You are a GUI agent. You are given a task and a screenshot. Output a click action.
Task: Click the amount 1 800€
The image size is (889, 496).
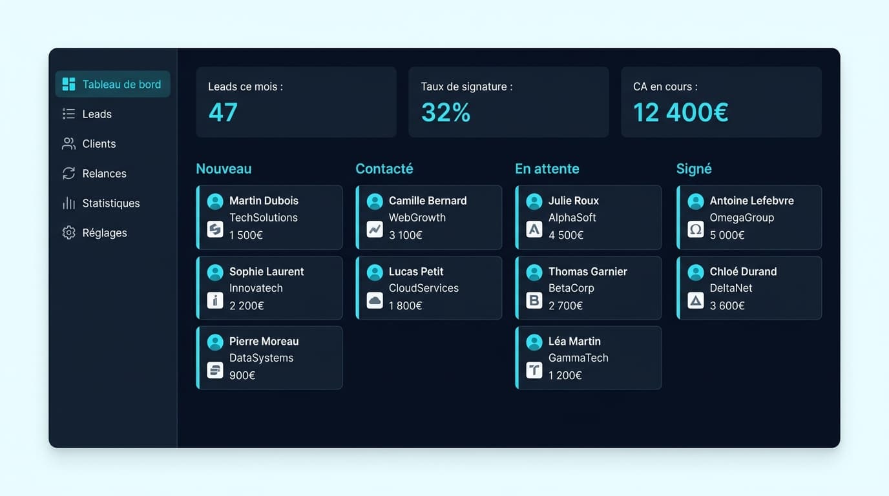coord(406,305)
